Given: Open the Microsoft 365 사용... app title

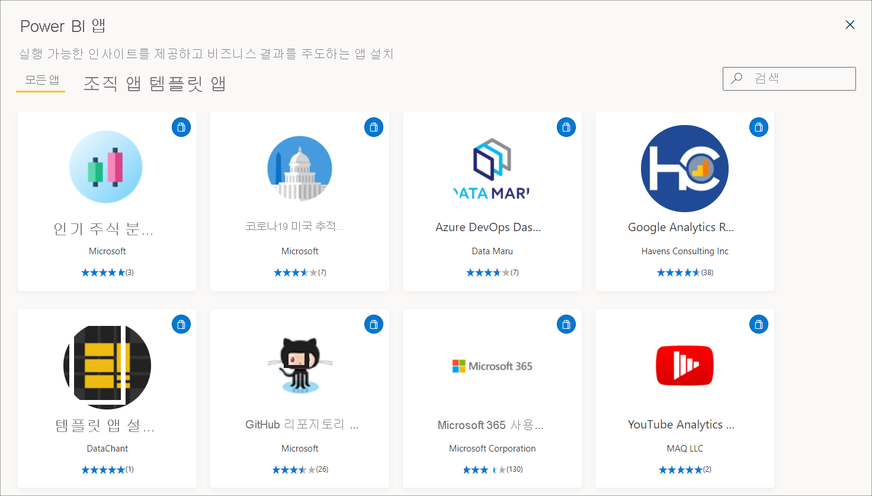Looking at the screenshot, I should coord(490,425).
